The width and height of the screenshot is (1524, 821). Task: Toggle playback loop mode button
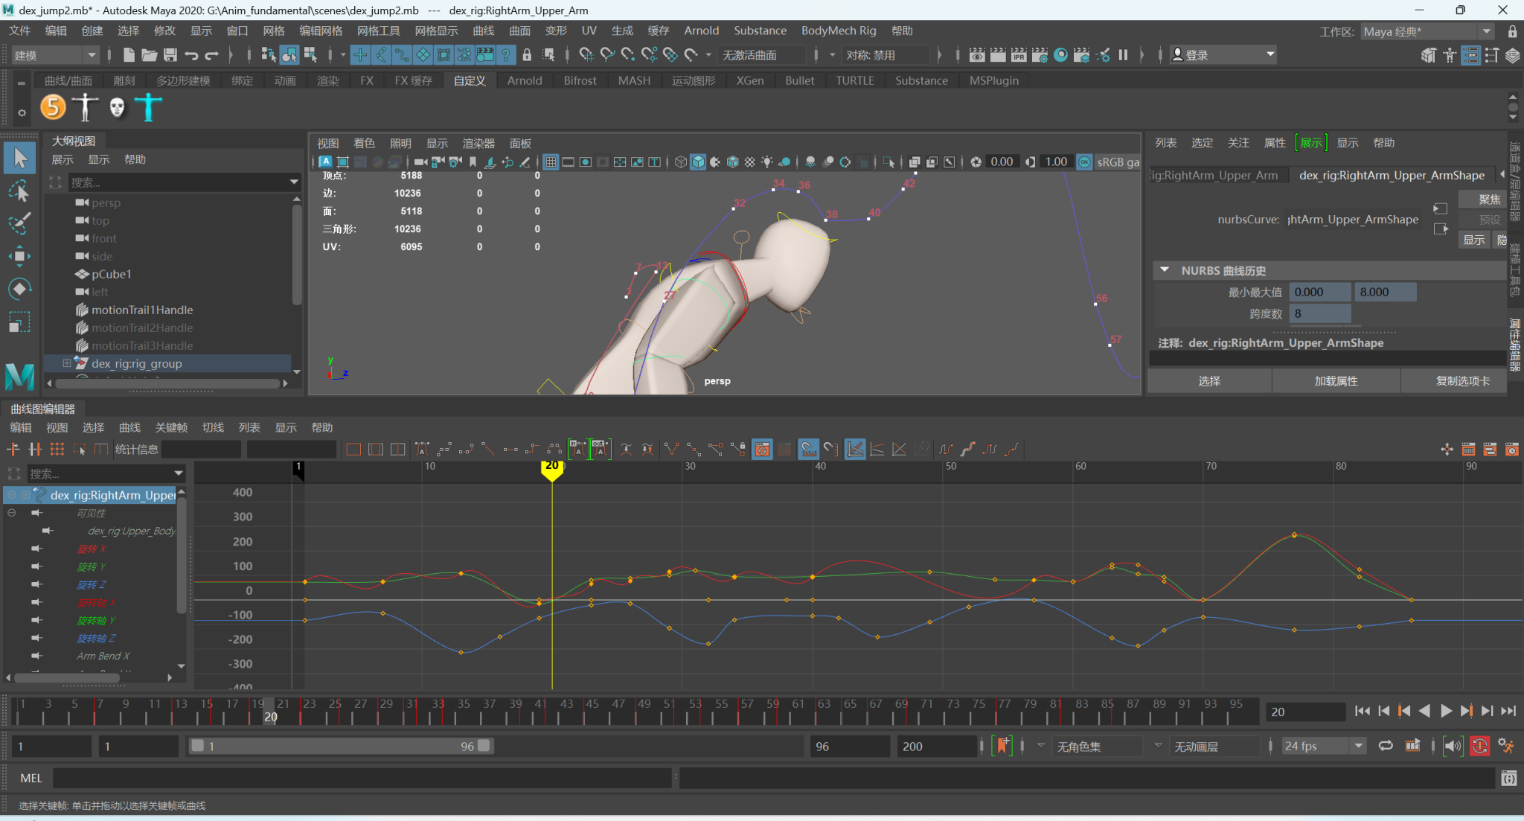pyautogui.click(x=1386, y=746)
